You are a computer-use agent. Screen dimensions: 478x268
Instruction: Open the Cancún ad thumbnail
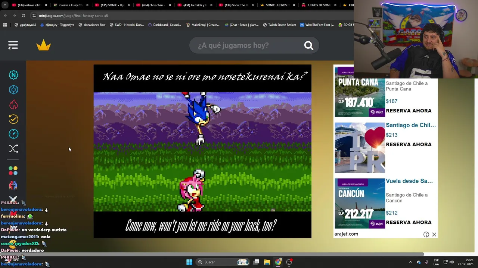pyautogui.click(x=360, y=203)
